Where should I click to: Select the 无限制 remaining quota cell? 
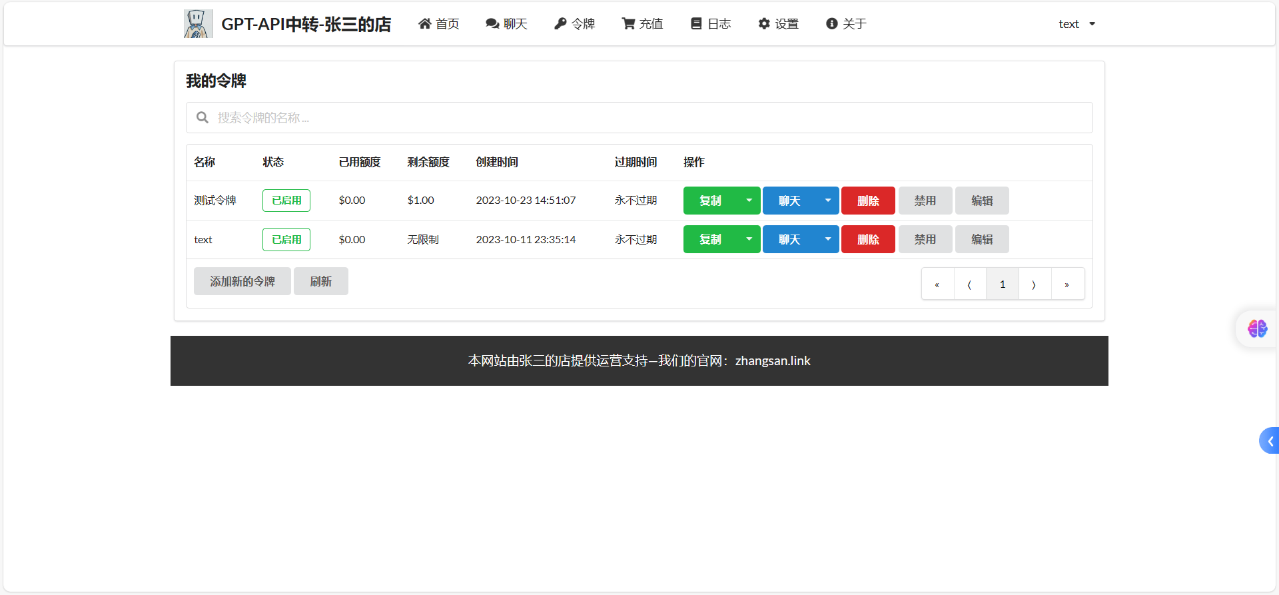click(x=423, y=239)
